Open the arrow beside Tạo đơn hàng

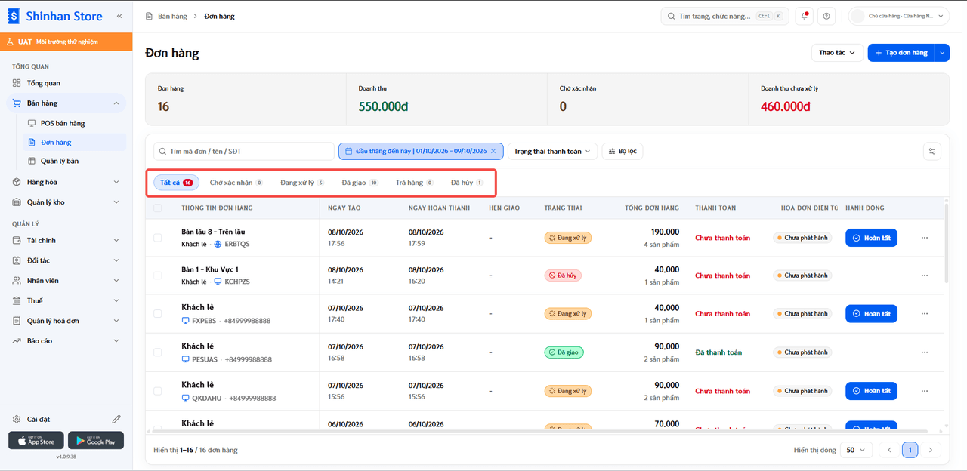click(x=942, y=53)
